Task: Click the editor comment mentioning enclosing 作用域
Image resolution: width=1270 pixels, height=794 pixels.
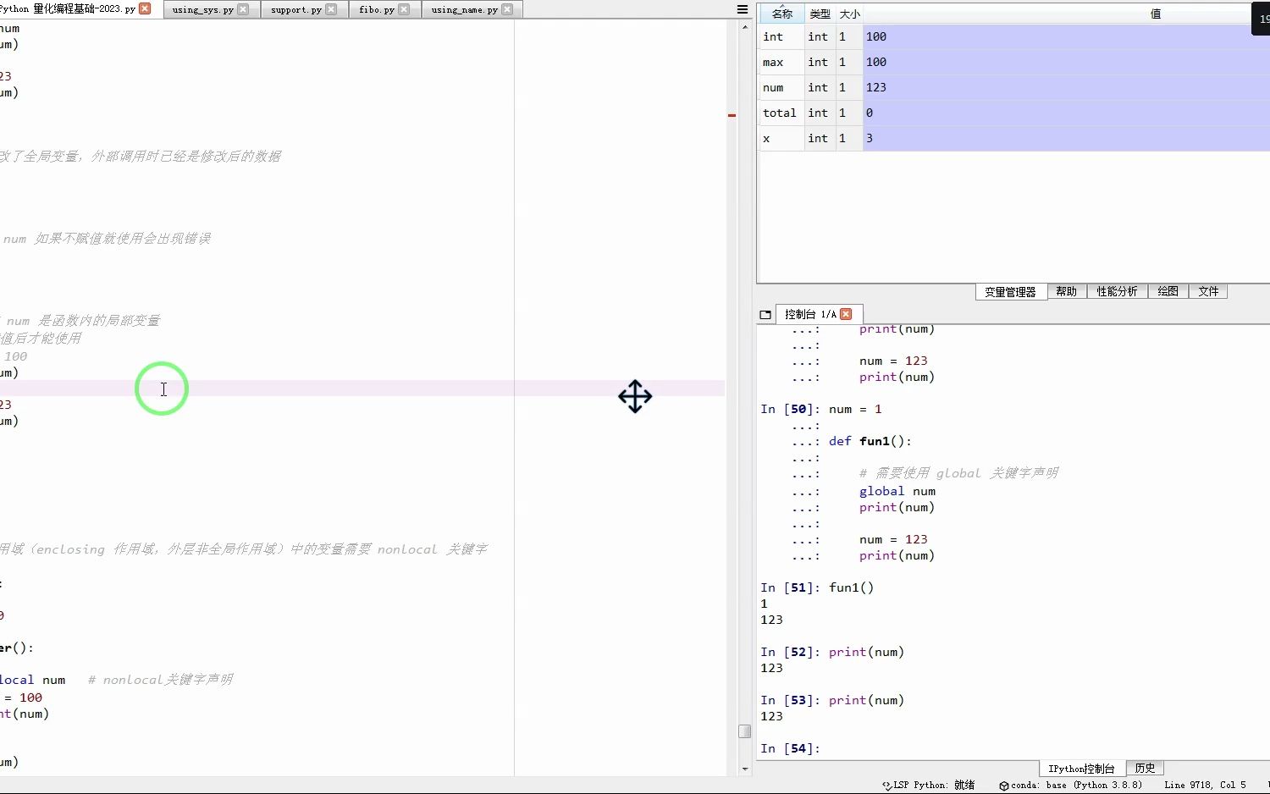Action: [x=243, y=549]
